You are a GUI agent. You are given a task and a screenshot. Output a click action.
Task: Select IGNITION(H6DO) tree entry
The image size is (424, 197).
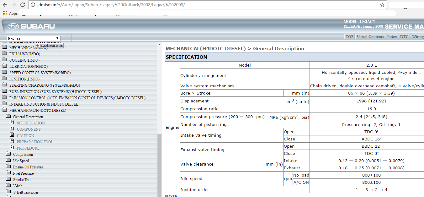24,79
